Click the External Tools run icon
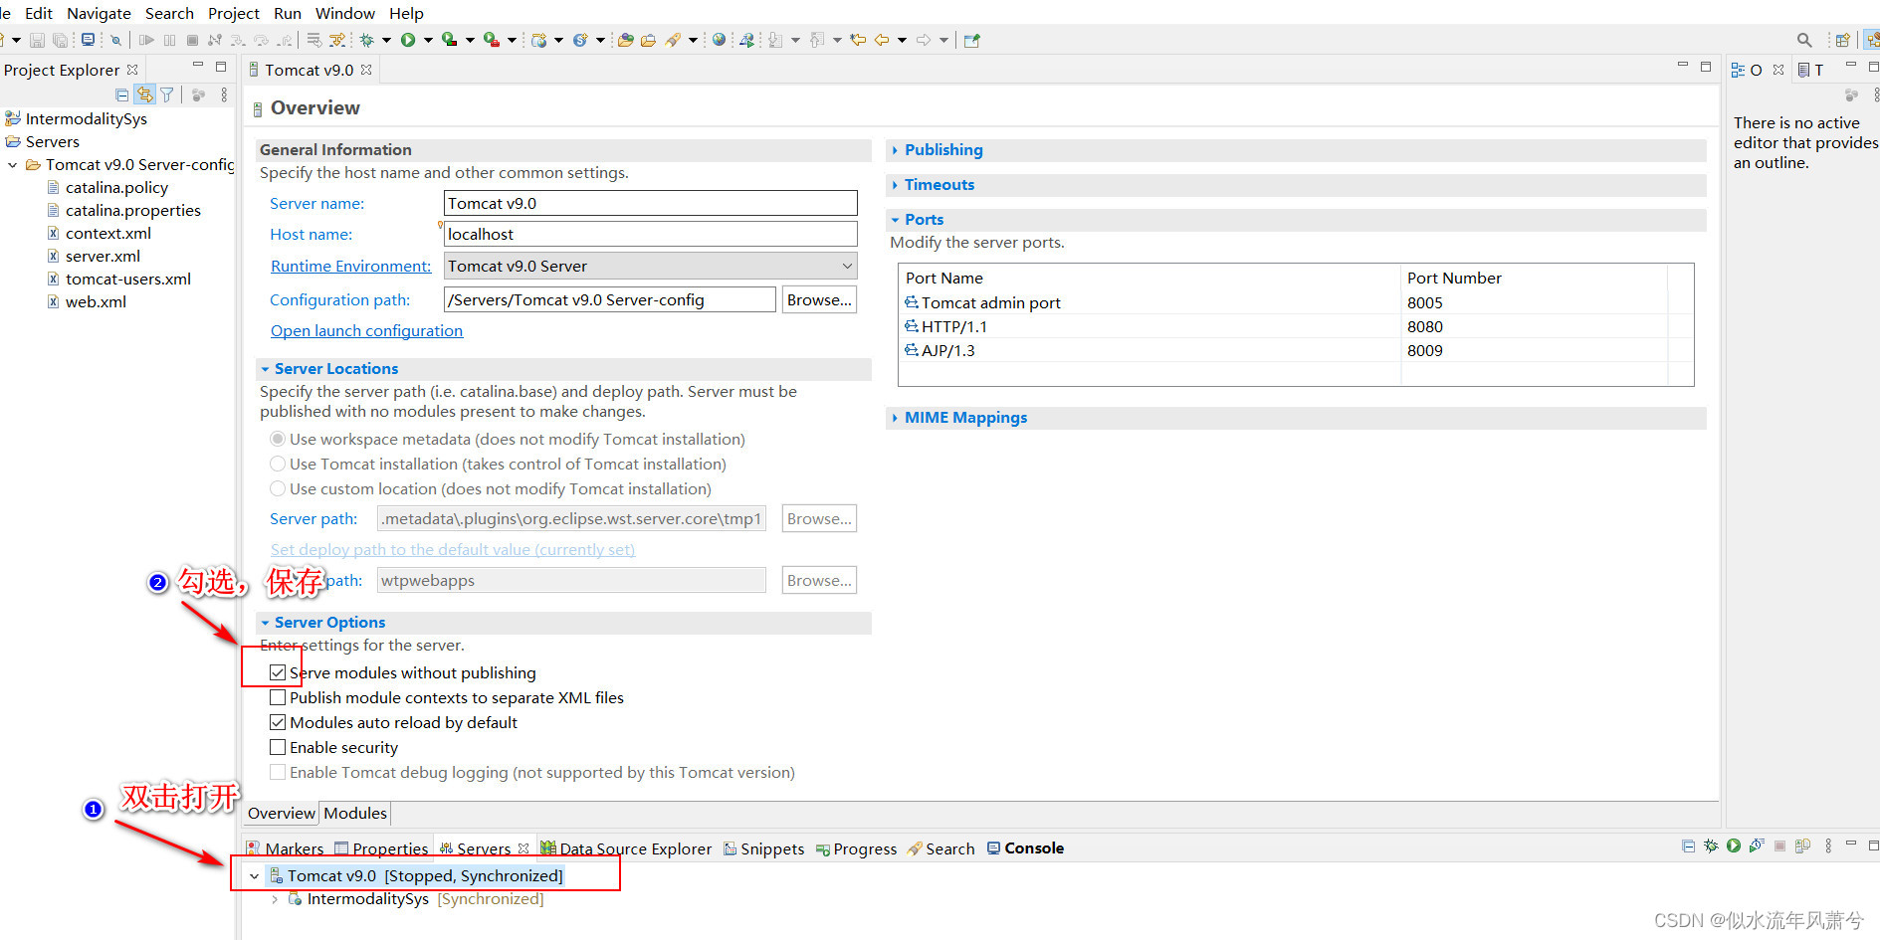Viewport: 1880px width, 940px height. tap(491, 40)
